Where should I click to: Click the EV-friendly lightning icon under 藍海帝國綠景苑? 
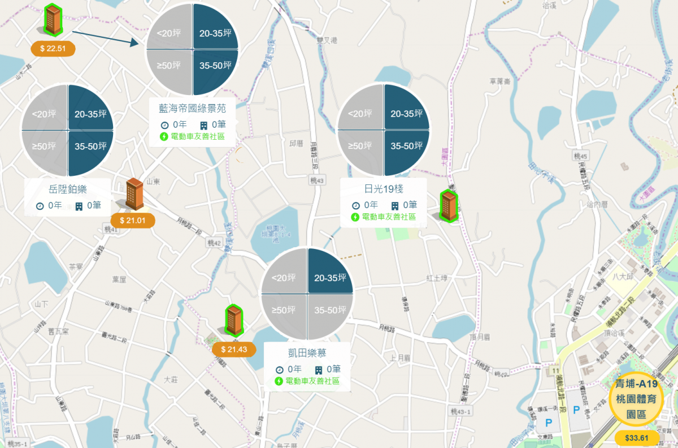coord(164,136)
